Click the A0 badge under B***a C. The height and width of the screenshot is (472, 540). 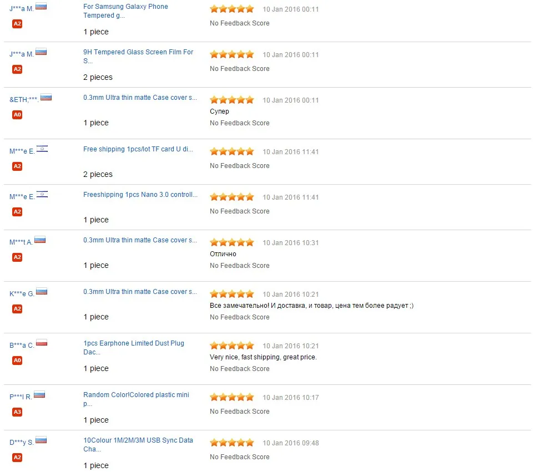(x=17, y=360)
